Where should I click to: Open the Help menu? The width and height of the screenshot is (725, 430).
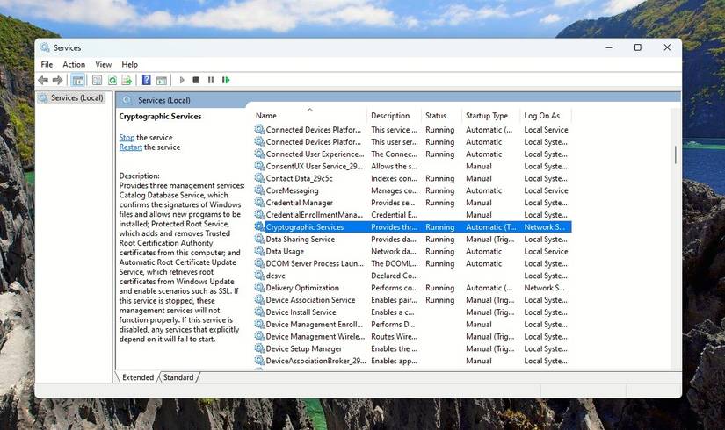pyautogui.click(x=129, y=65)
